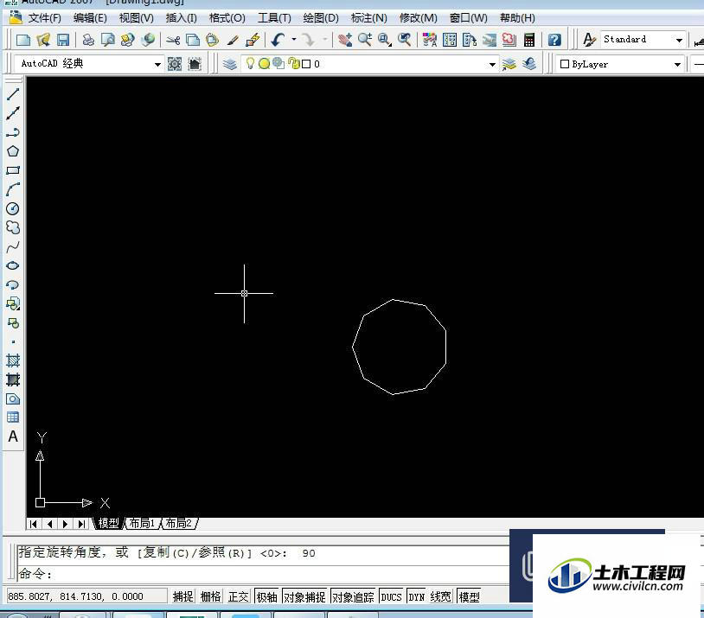Viewport: 704px width, 618px height.
Task: Open the AutoCAD 经典 workspace dropdown
Action: 157,64
